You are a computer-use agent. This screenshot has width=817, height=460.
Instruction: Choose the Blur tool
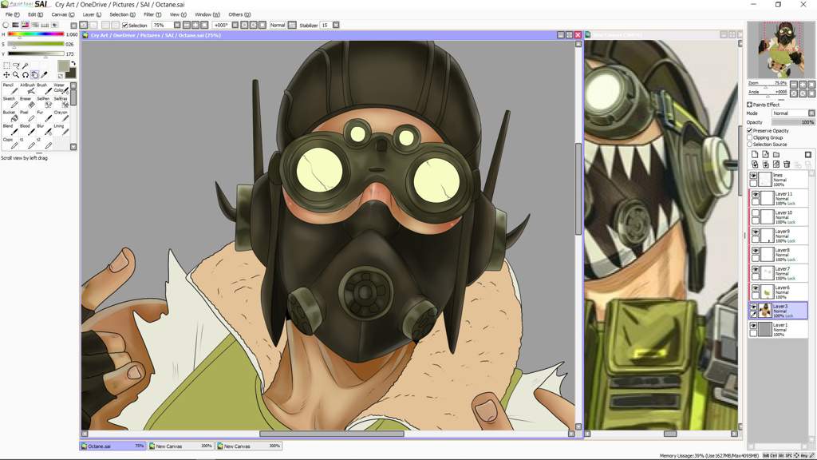44,129
